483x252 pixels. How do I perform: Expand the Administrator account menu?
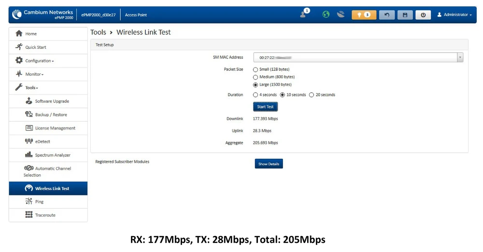pos(454,15)
